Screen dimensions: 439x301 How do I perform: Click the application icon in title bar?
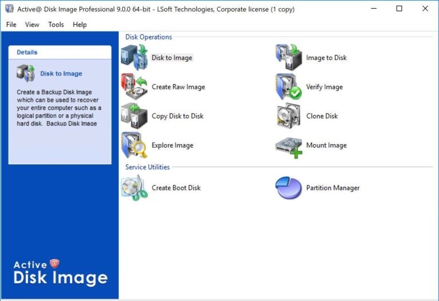point(9,9)
